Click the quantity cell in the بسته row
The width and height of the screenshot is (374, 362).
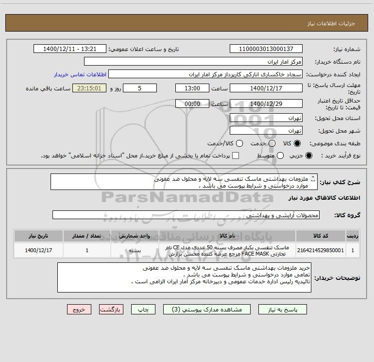(x=87, y=250)
